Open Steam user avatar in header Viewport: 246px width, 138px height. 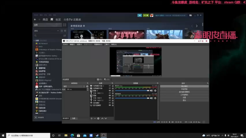(152, 15)
